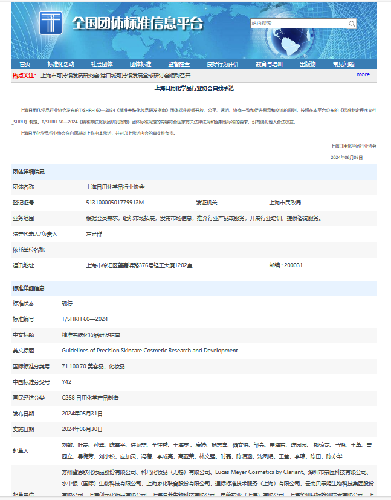The width and height of the screenshot is (391, 500).
Task: Click the 全国团体标准信息平台 title banner
Action: coord(137,23)
